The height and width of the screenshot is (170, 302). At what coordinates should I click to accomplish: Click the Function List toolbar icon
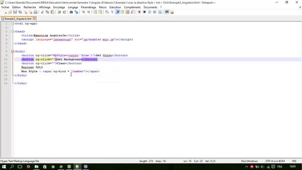point(133,12)
